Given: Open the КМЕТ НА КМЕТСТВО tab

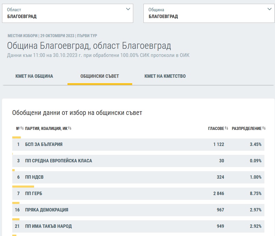Looking at the screenshot, I should point(165,76).
